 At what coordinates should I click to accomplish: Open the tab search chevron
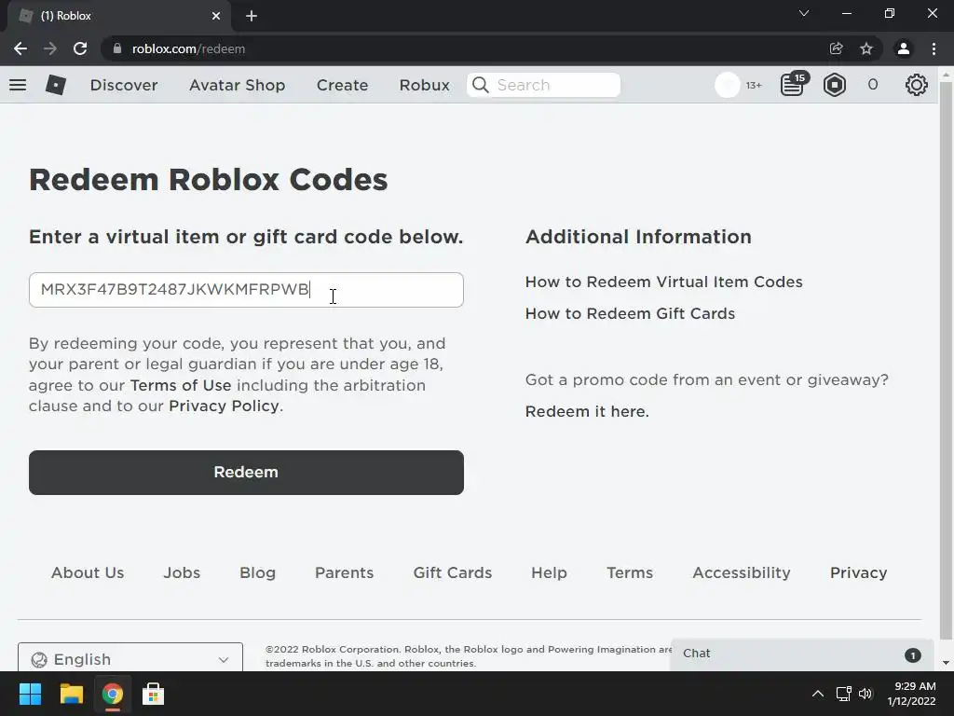click(x=804, y=13)
